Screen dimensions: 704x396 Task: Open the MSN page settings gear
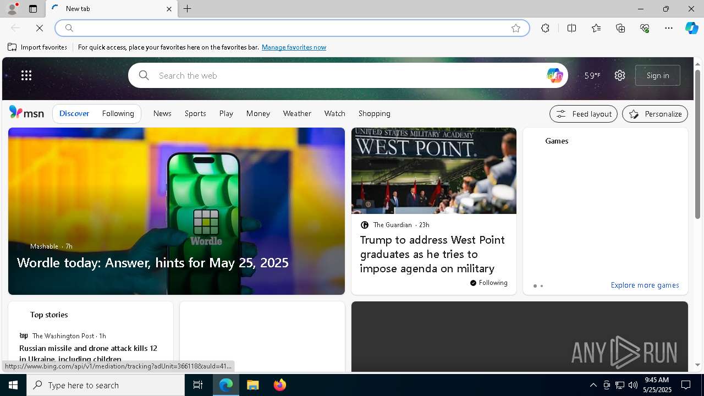click(620, 75)
